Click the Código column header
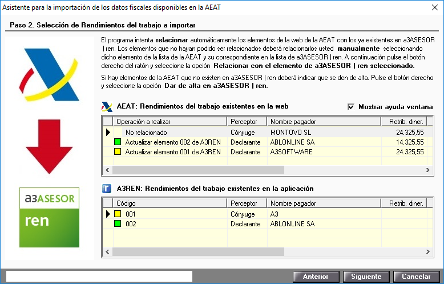The image size is (444, 284). click(170, 203)
